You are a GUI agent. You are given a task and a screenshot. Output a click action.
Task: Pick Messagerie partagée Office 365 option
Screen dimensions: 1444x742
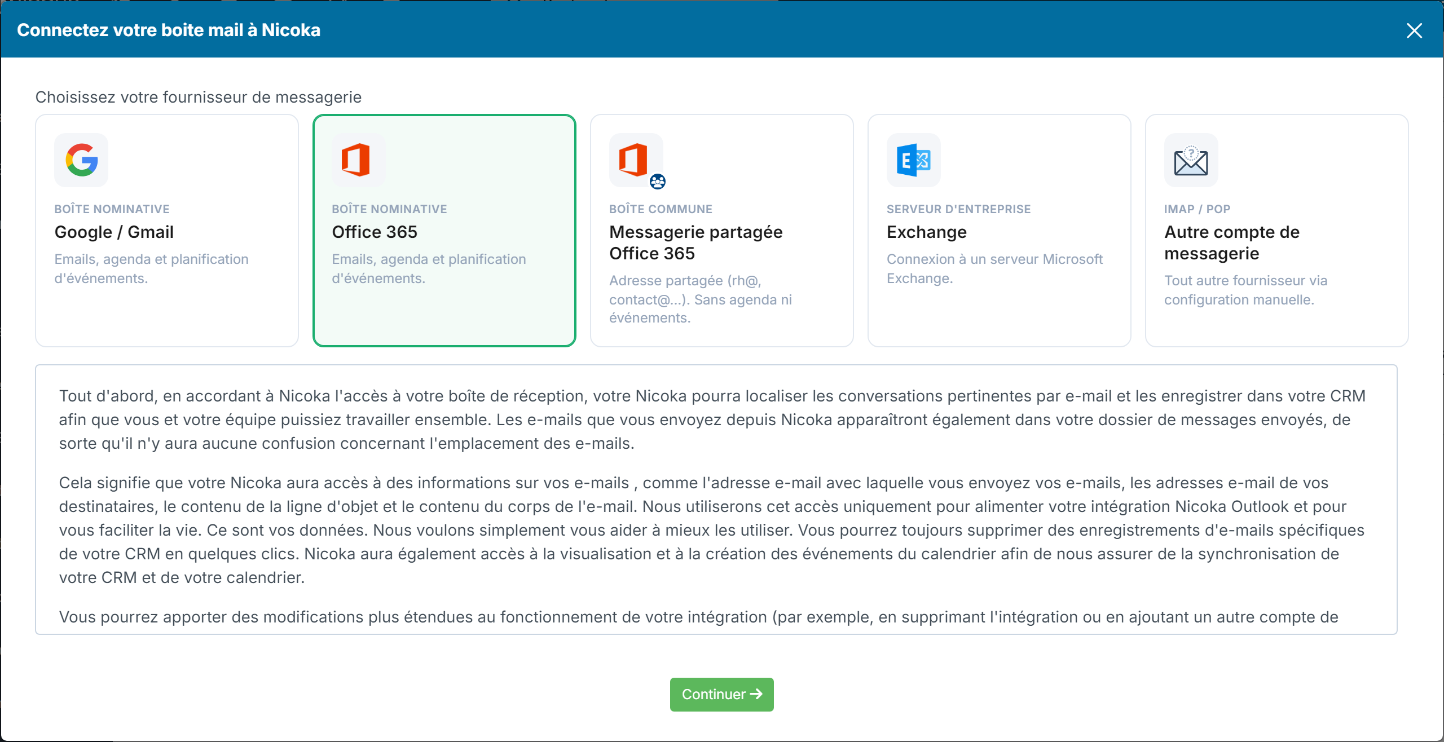point(696,242)
